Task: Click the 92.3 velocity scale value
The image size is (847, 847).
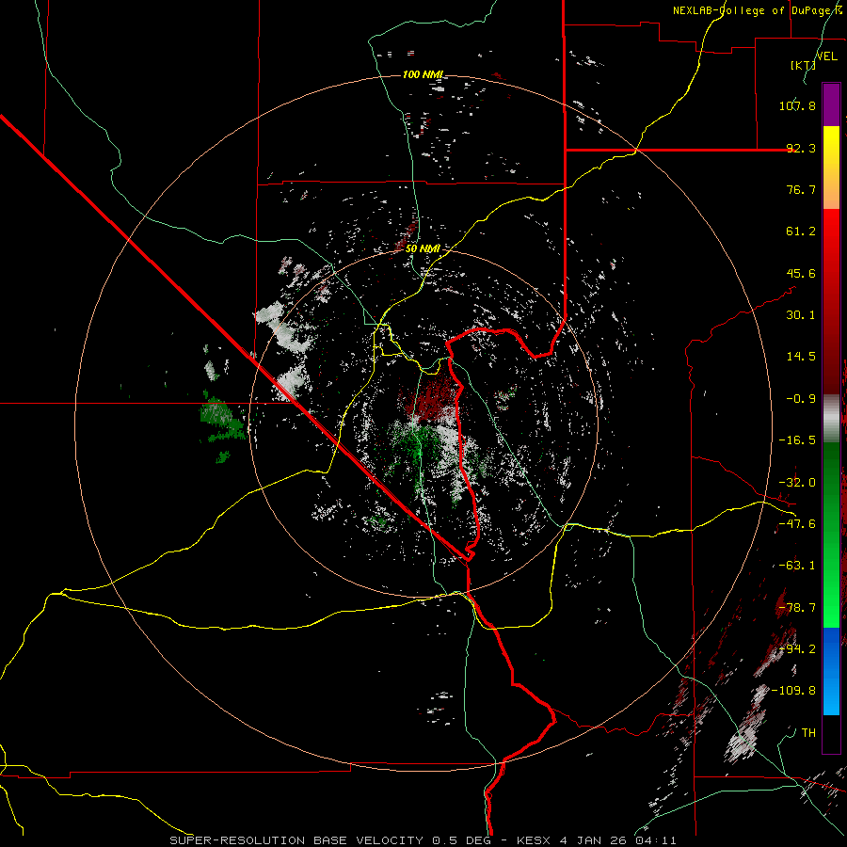Action: tap(801, 148)
